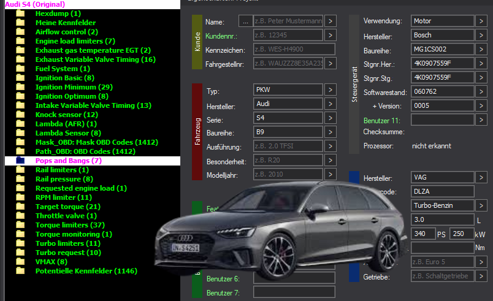Open Path_OBD: OBD Codes (1412) entry

coord(85,151)
